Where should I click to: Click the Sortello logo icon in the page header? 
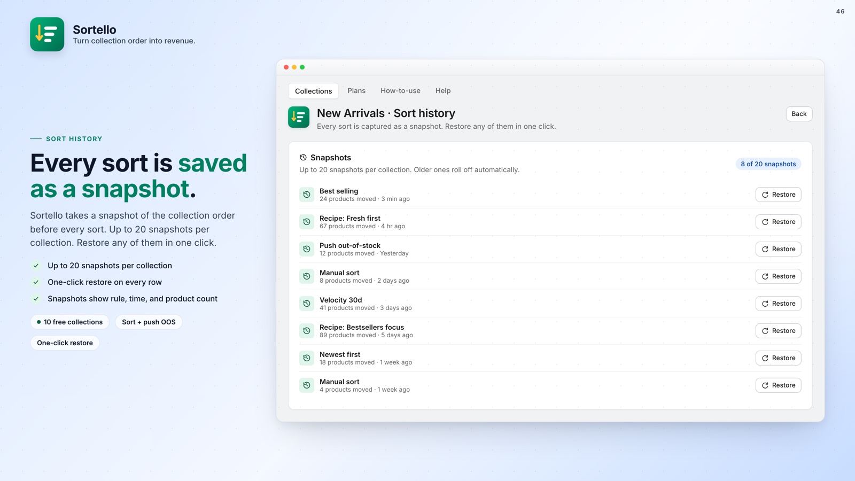coord(47,34)
